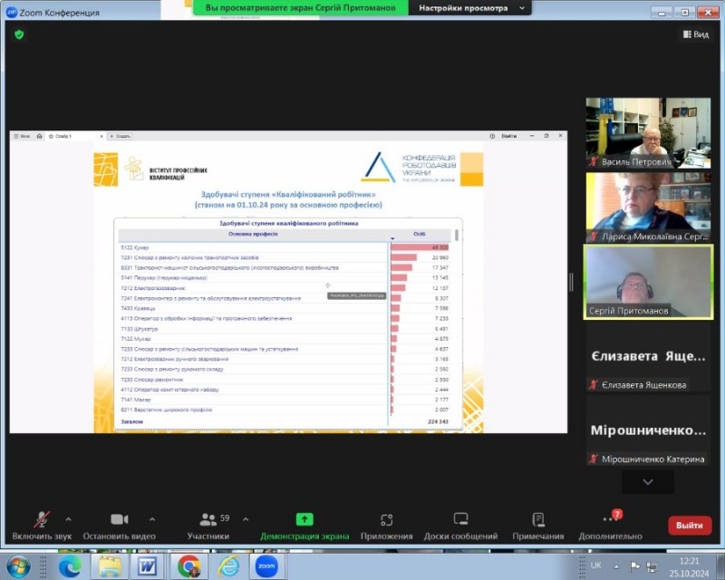Turn off camera with Остановить видео

[120, 524]
